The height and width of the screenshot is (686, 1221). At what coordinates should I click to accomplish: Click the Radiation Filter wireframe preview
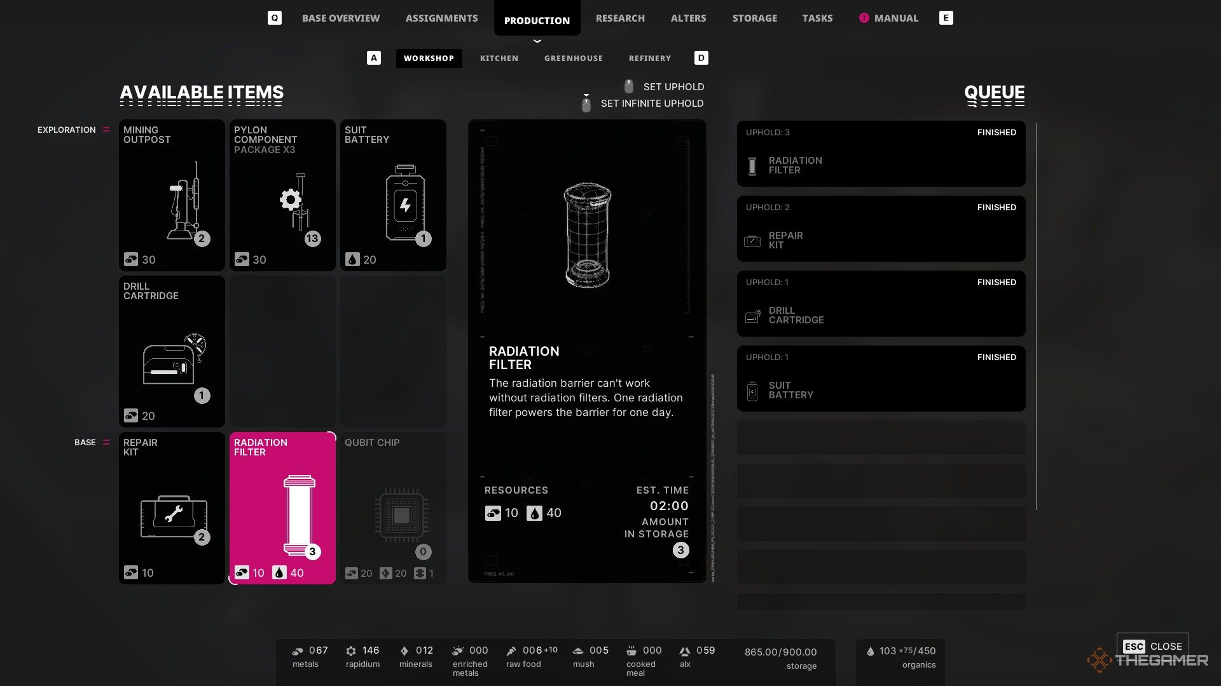click(x=587, y=235)
